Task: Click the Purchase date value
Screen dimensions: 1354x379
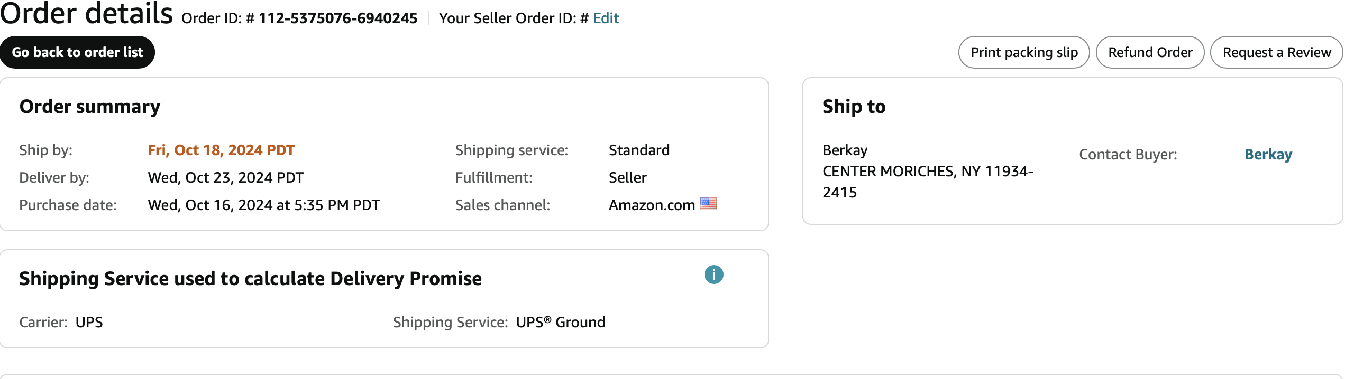Action: pos(264,205)
